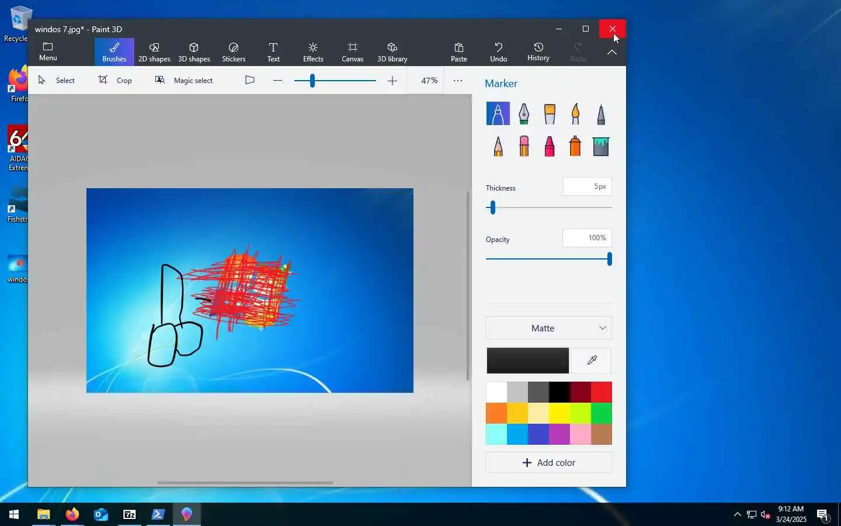Viewport: 841px width, 526px height.
Task: Open PowerShell from the taskbar
Action: (158, 514)
